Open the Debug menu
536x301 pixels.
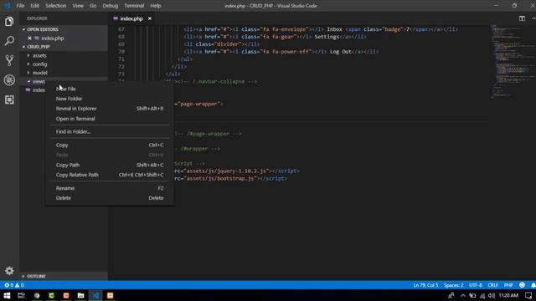coord(110,6)
